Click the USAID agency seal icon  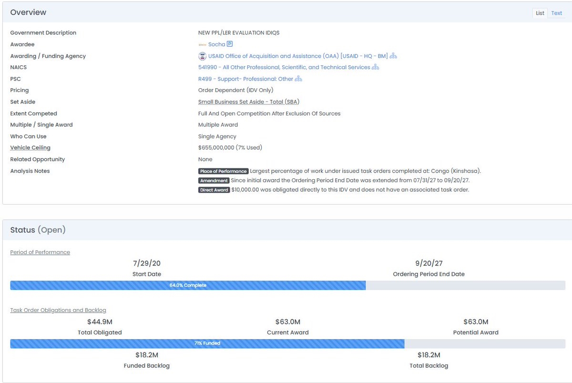click(202, 56)
